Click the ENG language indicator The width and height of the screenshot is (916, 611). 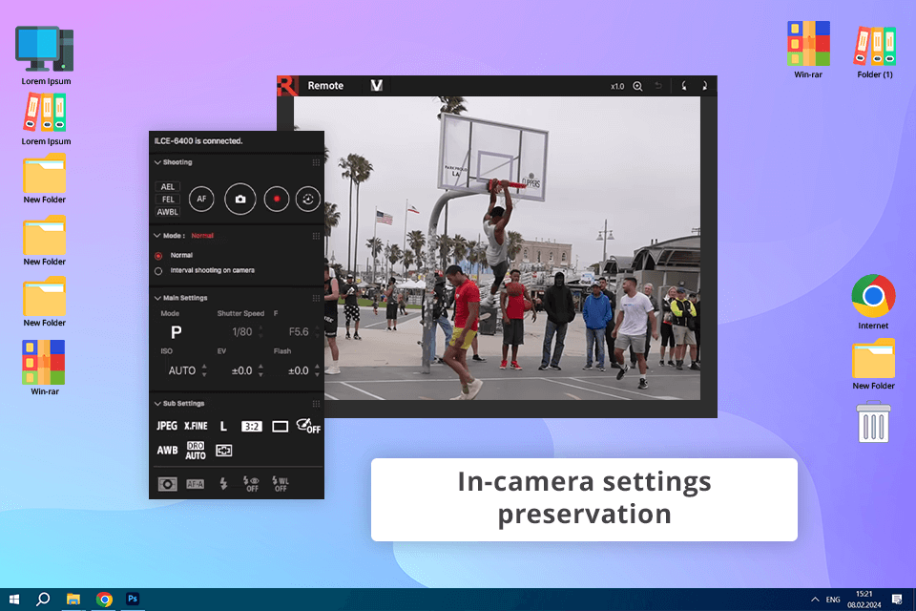(x=833, y=600)
